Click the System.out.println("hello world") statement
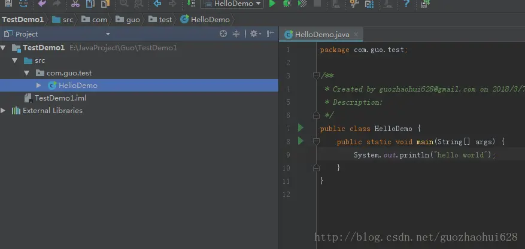The image size is (525, 249). [x=424, y=155]
